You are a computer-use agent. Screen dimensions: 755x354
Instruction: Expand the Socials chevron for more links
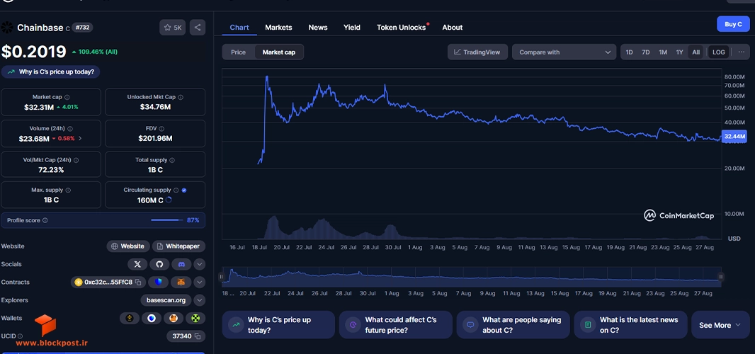point(199,264)
